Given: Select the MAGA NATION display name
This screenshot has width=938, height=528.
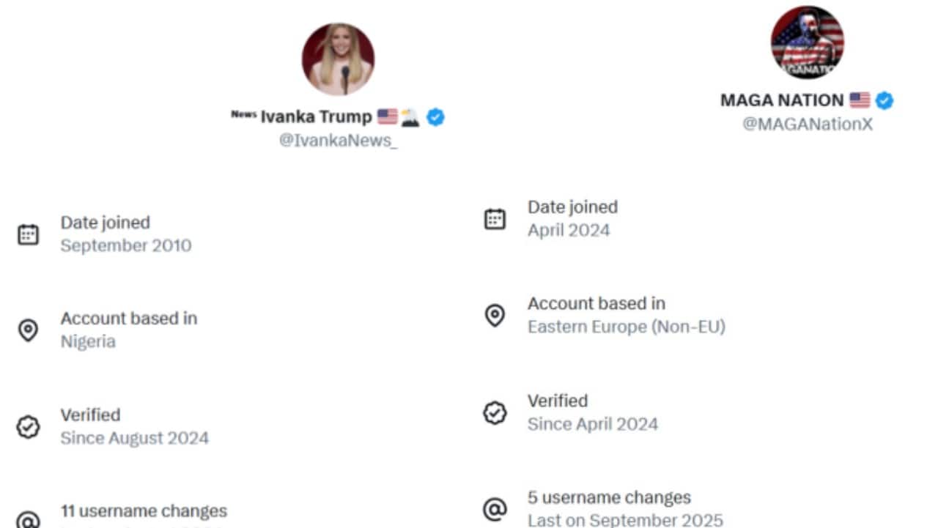Looking at the screenshot, I should [781, 100].
